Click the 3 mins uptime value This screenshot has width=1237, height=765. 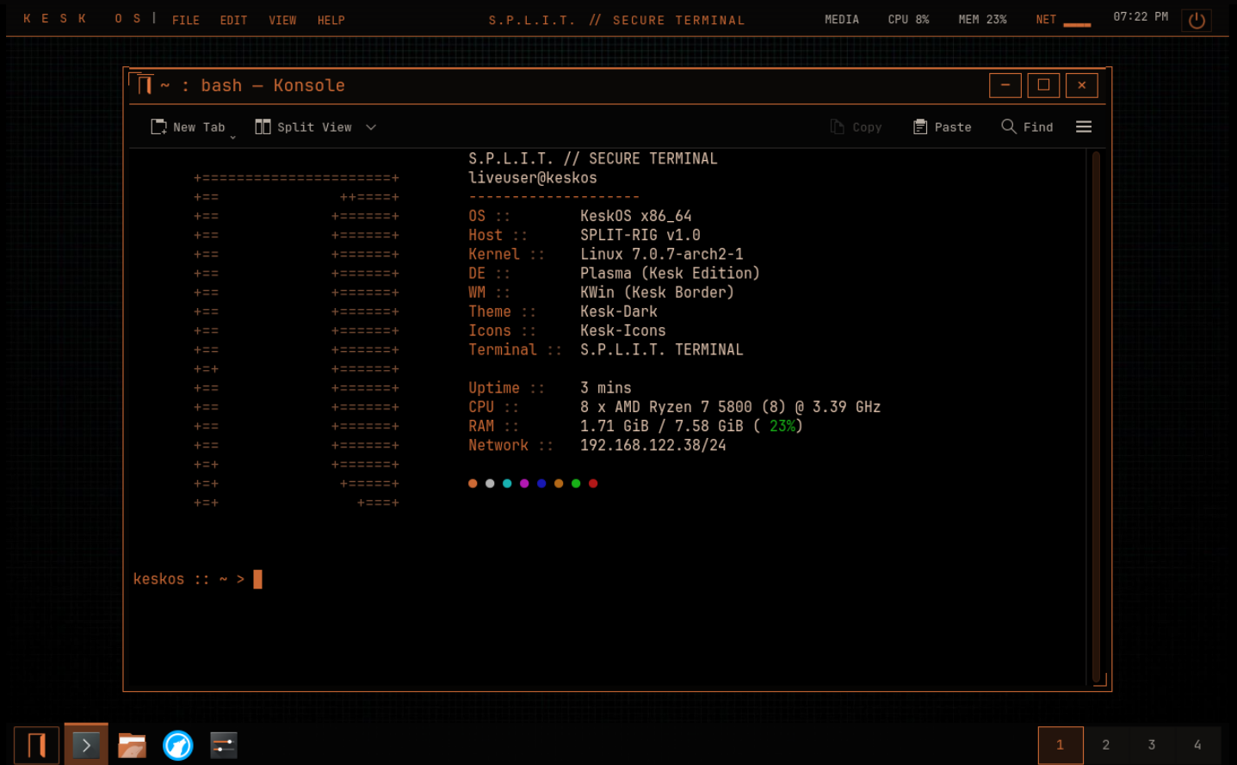606,388
